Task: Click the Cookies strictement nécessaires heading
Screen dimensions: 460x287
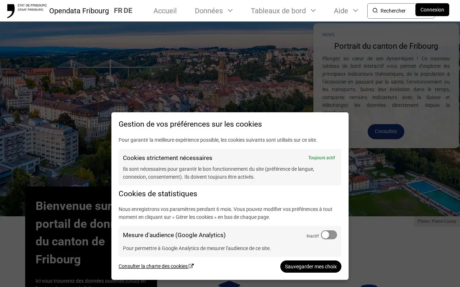Action: 167,158
